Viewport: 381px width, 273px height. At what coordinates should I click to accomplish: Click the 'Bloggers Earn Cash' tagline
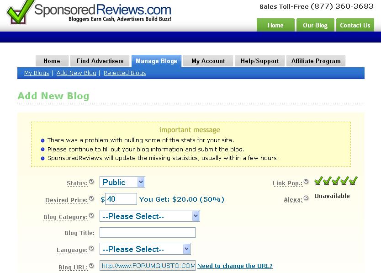(x=120, y=19)
